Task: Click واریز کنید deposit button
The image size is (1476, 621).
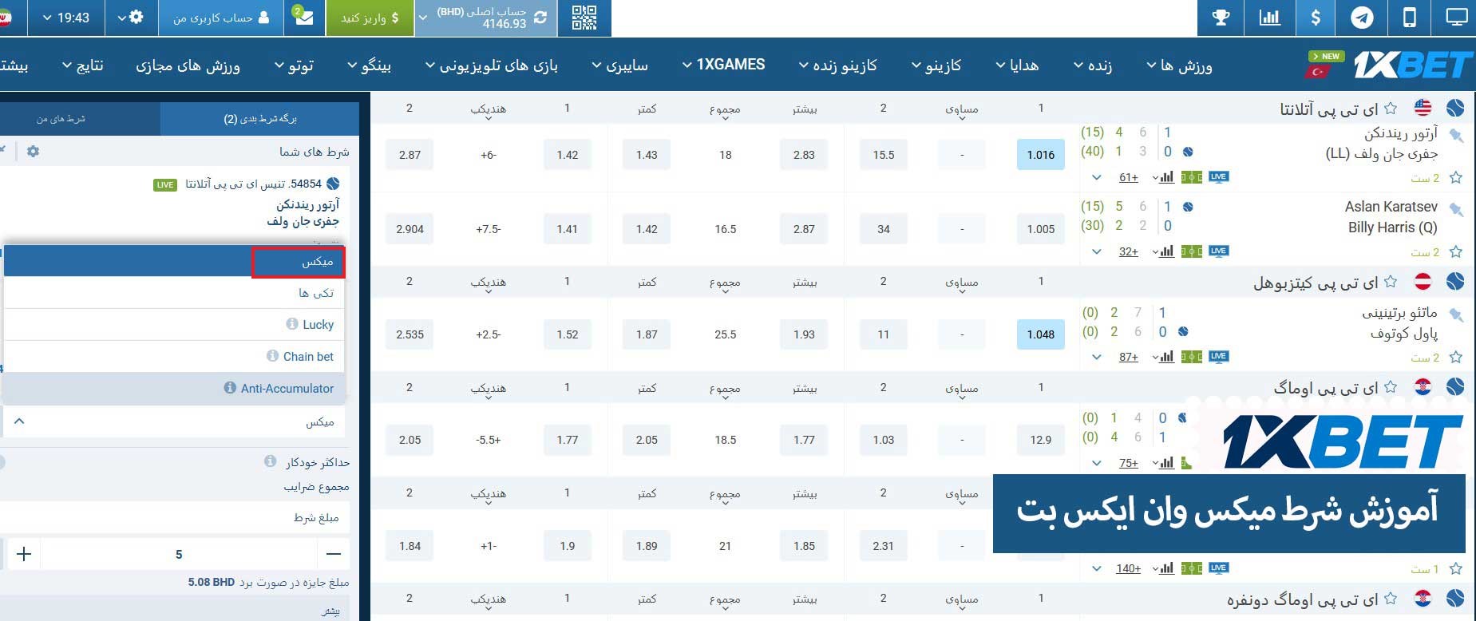Action: coord(370,18)
